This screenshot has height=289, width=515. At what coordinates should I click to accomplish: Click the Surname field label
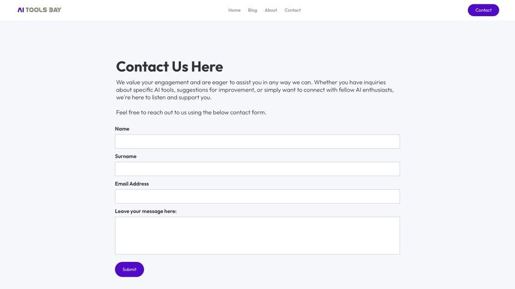(x=126, y=156)
